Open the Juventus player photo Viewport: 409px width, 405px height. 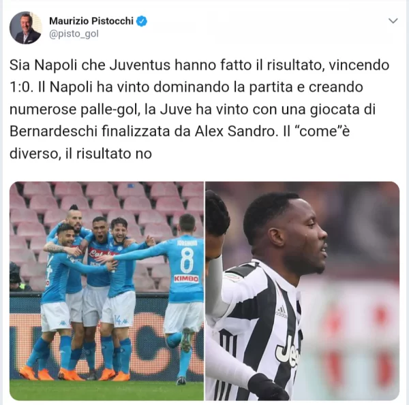(x=302, y=291)
